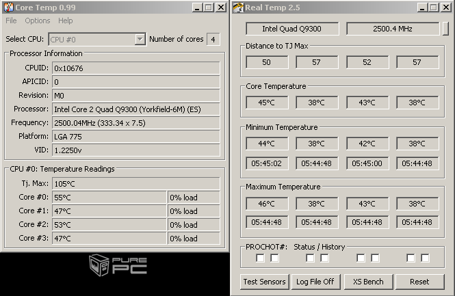Click the Tj. Max field 105°C
Viewport: 455px width, 296px height.
(135, 184)
